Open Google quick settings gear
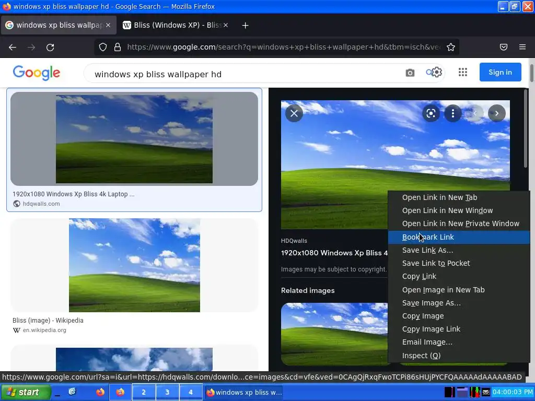The height and width of the screenshot is (401, 535). click(437, 72)
